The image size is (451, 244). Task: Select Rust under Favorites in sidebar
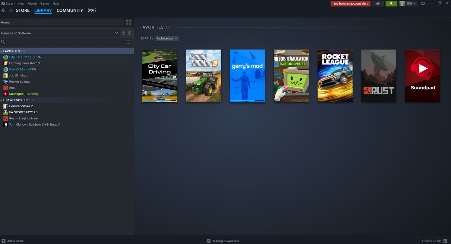click(67, 88)
